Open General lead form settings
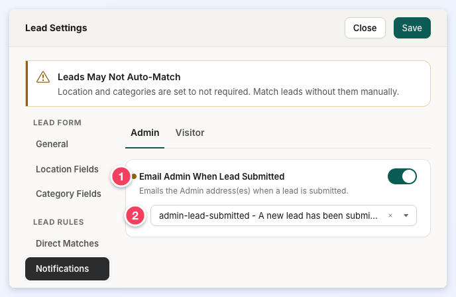Viewport: 456px width, 297px height. 52,144
